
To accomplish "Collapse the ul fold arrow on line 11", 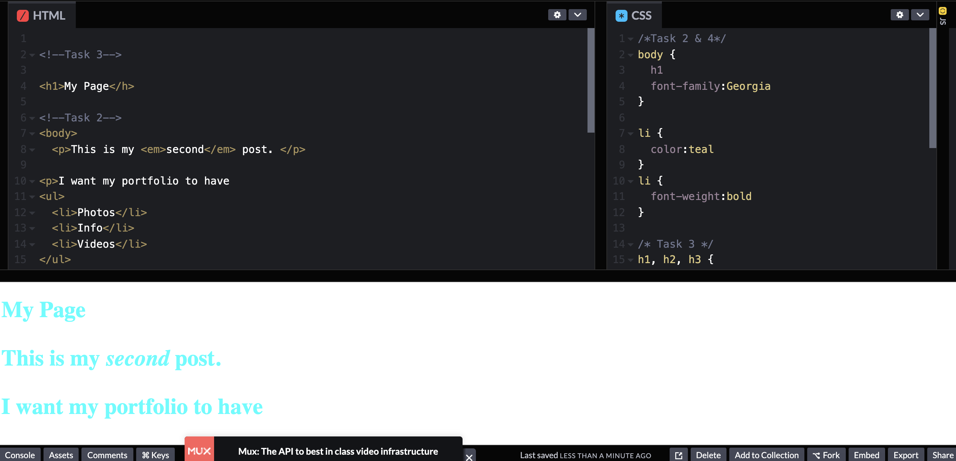I will [x=32, y=196].
